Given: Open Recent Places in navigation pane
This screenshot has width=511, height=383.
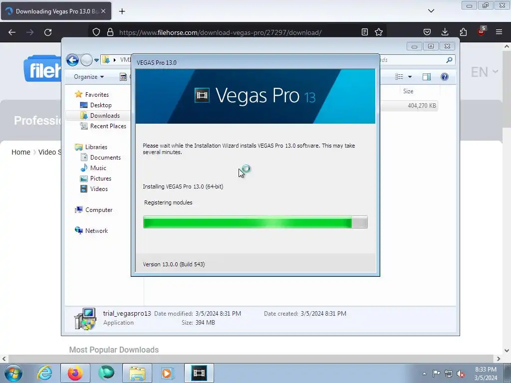Looking at the screenshot, I should tap(108, 126).
